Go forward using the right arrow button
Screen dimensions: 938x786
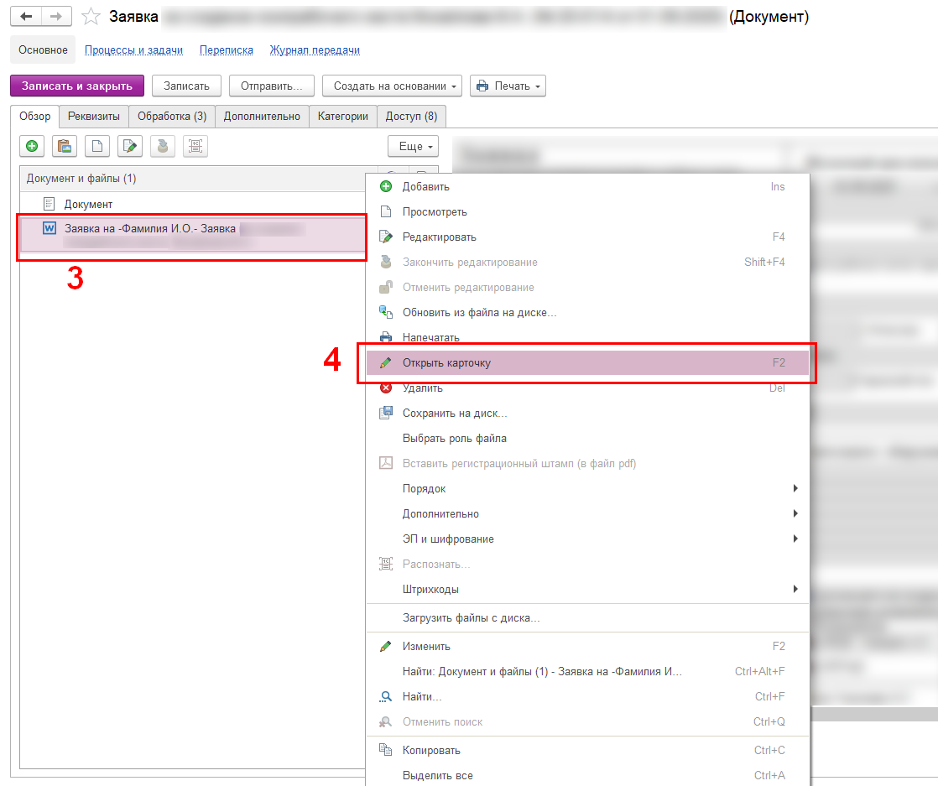click(x=55, y=17)
